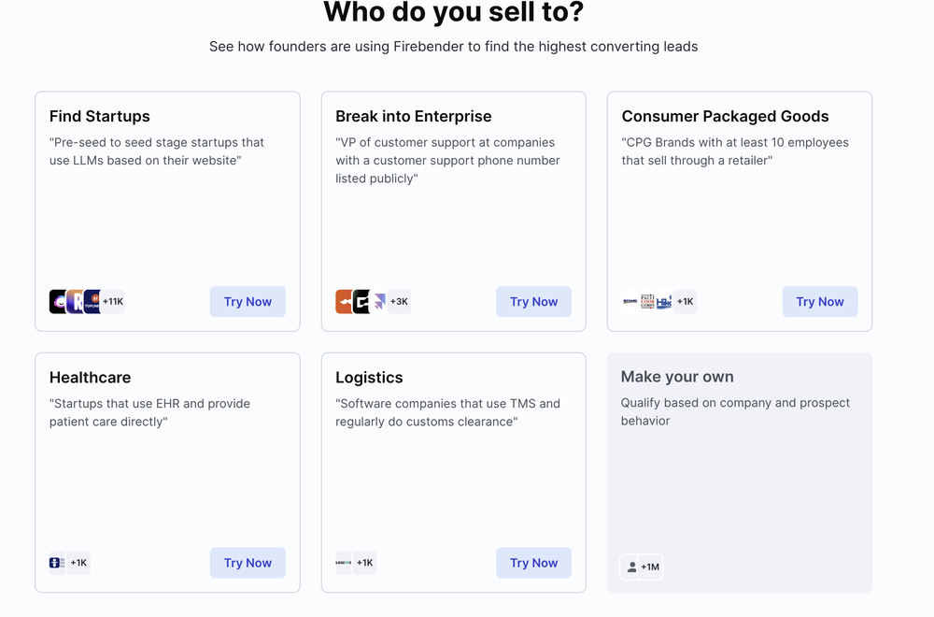Viewport: 934px width, 617px height.
Task: Click the person icon in Make your own
Action: [x=631, y=567]
